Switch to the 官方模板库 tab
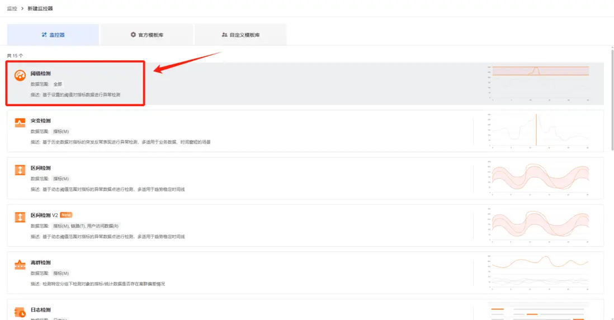The image size is (614, 320). point(147,35)
